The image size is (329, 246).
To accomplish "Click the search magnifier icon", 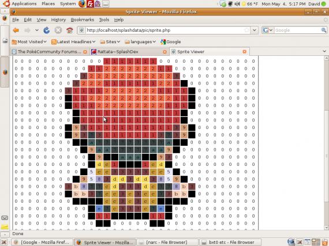I will [x=324, y=31].
